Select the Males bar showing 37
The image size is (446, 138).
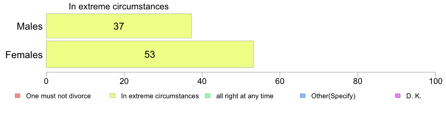click(119, 26)
